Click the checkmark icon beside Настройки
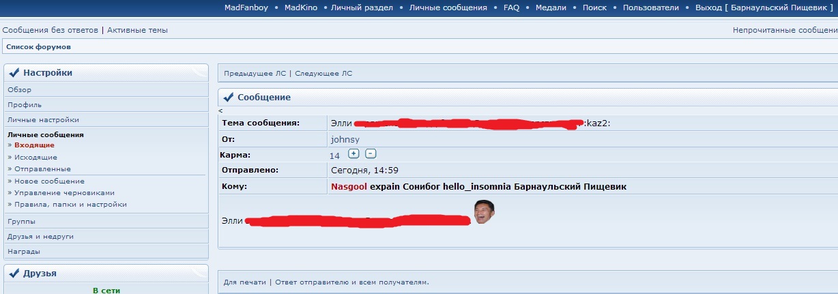This screenshot has height=294, width=838. 14,73
